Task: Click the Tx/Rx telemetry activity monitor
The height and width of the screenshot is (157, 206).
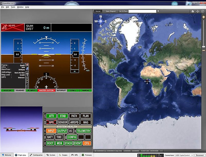Action: click(150, 155)
